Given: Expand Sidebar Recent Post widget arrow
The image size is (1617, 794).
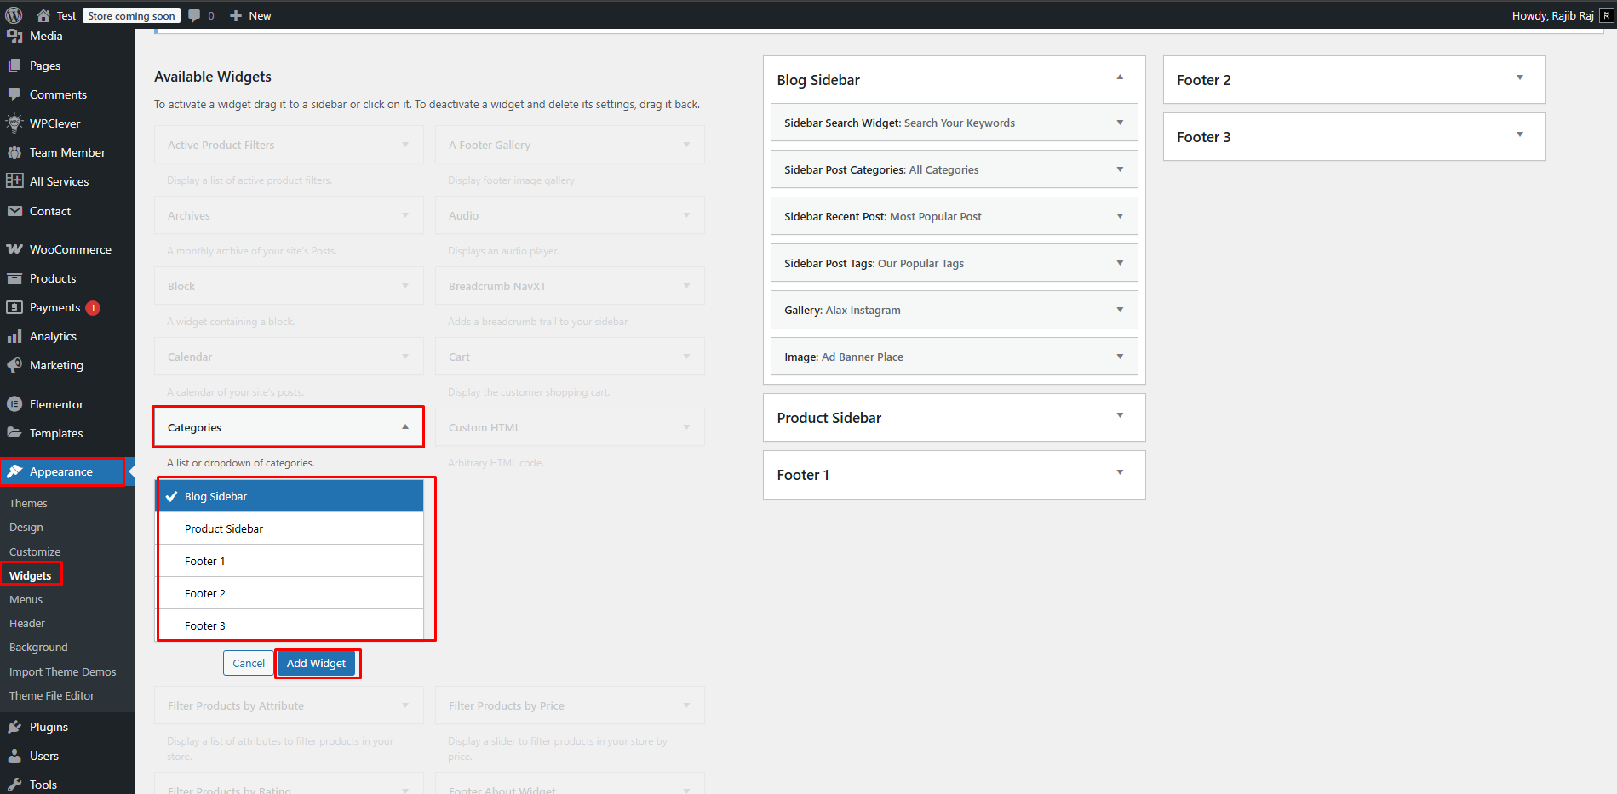Looking at the screenshot, I should coord(1120,216).
